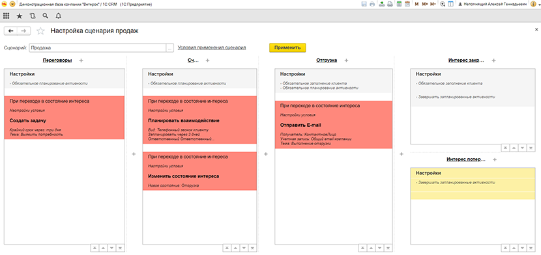Open search with the magnifier icon
The image size is (541, 255).
tap(45, 16)
